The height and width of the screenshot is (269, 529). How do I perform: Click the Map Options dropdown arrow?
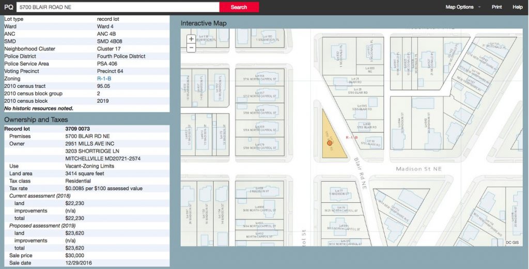click(479, 7)
